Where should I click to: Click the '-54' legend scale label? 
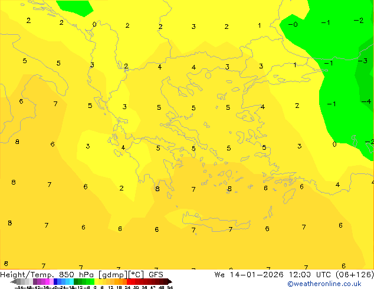coord(19,287)
